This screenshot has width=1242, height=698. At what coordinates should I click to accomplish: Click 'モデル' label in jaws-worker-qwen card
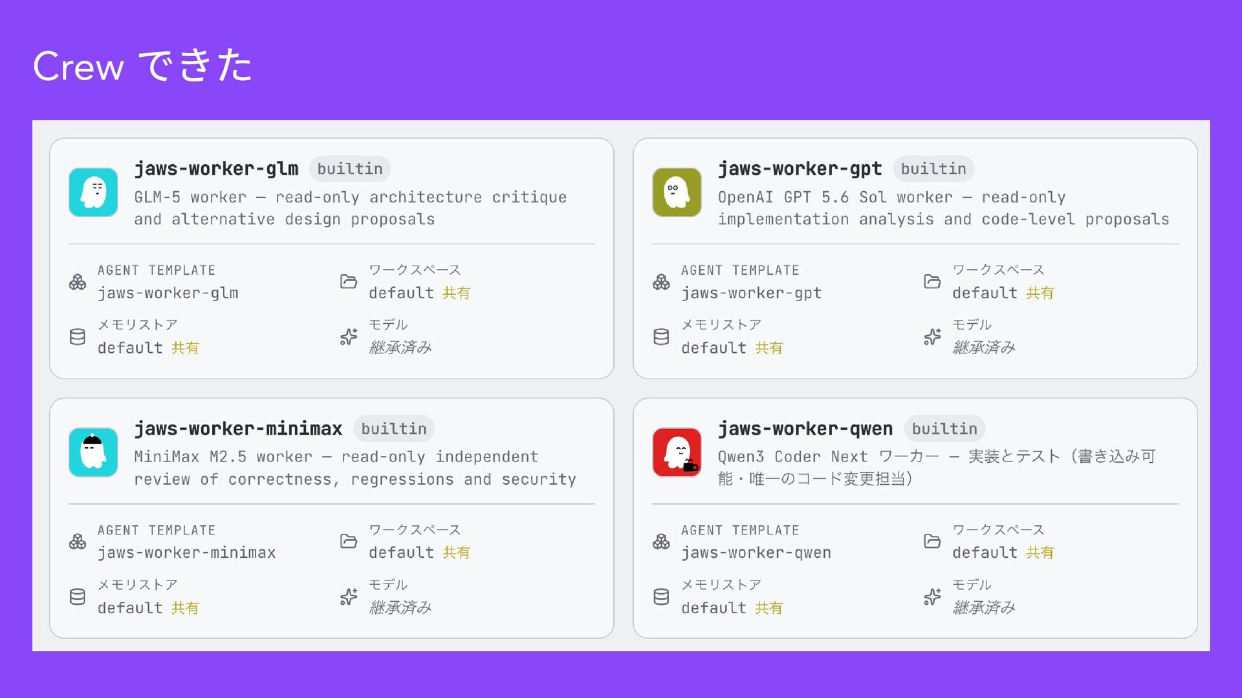(x=972, y=585)
